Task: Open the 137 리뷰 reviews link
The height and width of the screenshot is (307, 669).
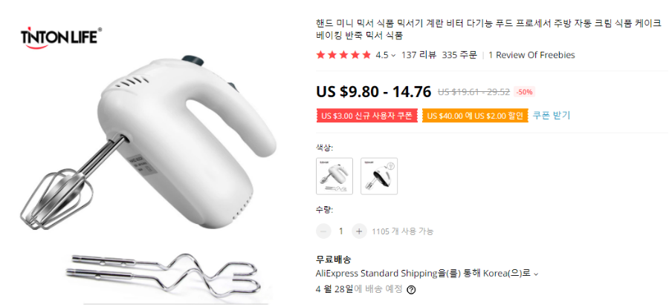Action: click(418, 55)
